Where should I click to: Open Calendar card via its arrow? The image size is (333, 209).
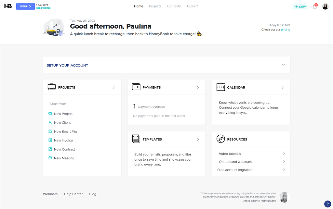(x=283, y=88)
